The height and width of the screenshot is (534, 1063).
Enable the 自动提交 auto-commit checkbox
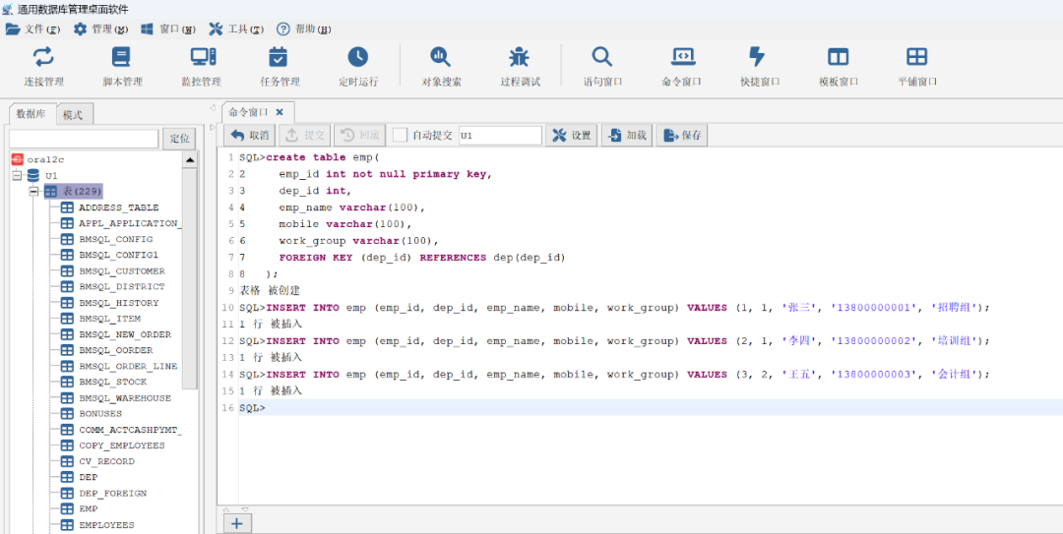[400, 135]
